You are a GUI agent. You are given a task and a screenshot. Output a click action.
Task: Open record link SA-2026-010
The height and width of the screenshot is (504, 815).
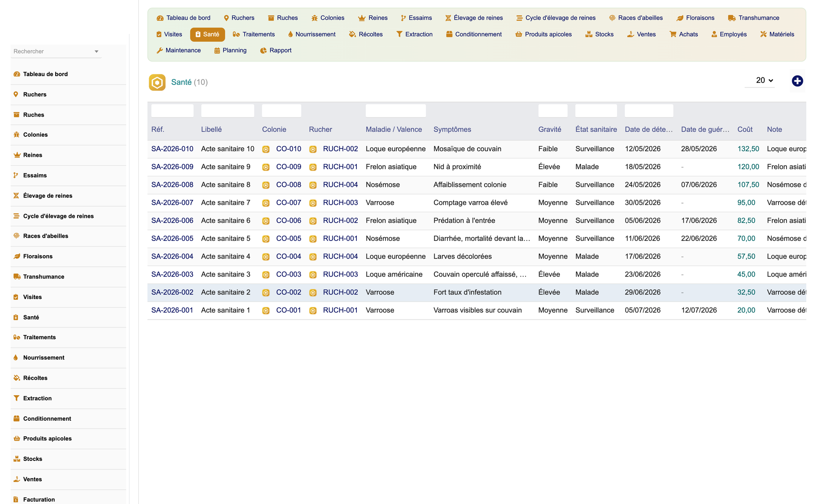pos(172,149)
